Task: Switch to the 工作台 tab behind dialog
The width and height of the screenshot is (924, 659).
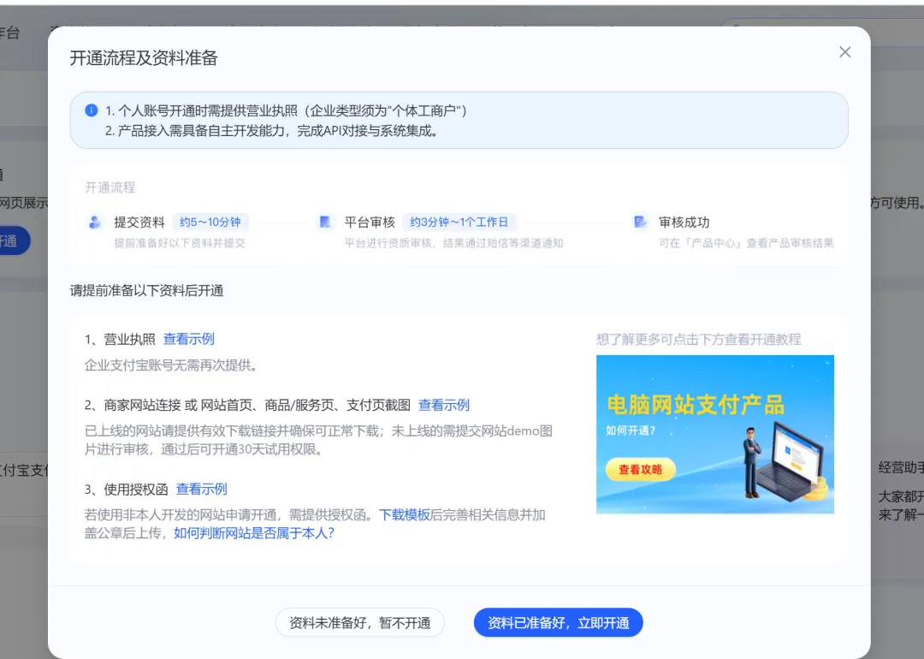Action: 9,33
